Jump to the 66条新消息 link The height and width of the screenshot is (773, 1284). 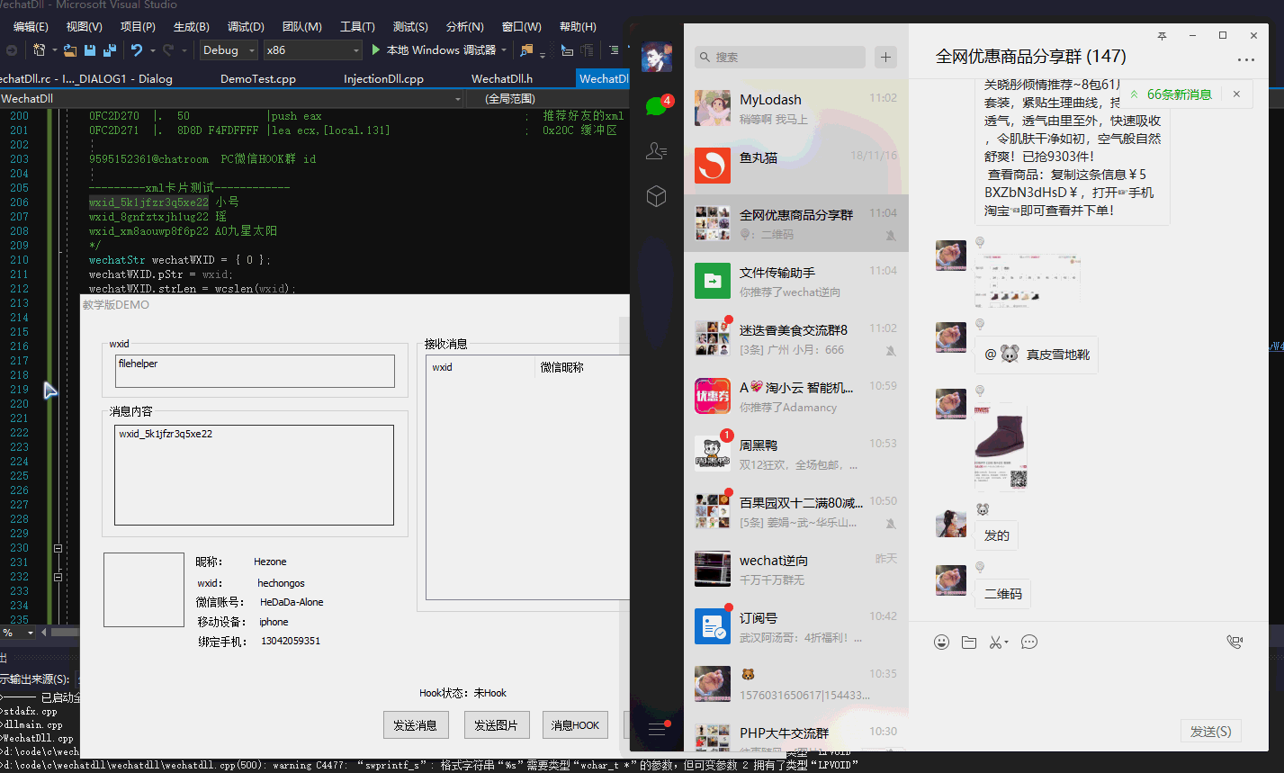point(1179,94)
